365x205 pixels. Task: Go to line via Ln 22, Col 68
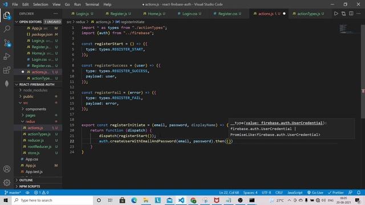pyautogui.click(x=229, y=192)
